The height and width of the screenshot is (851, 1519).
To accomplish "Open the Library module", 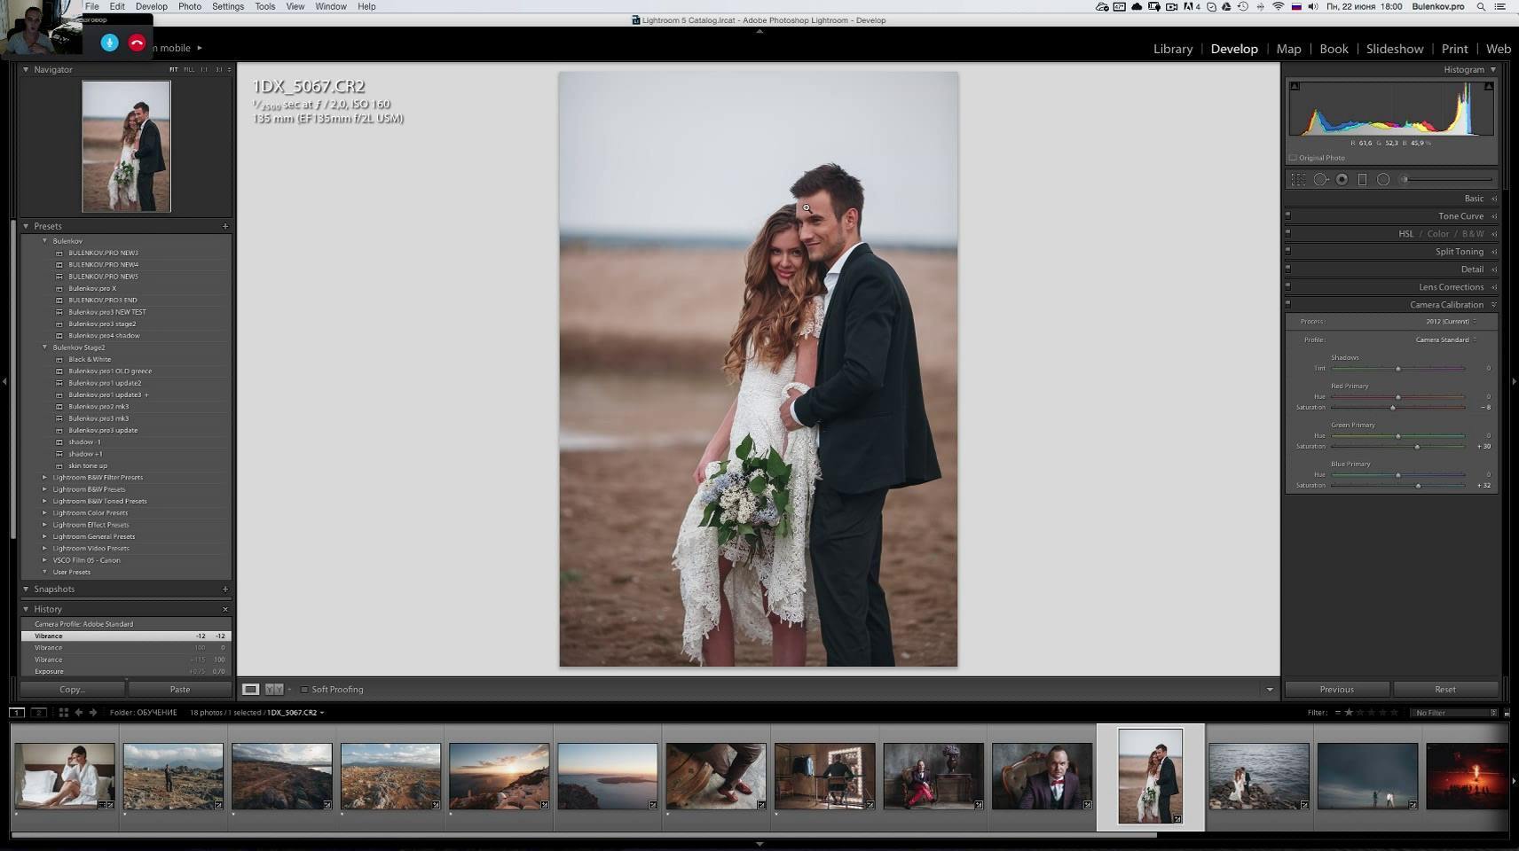I will tap(1173, 49).
